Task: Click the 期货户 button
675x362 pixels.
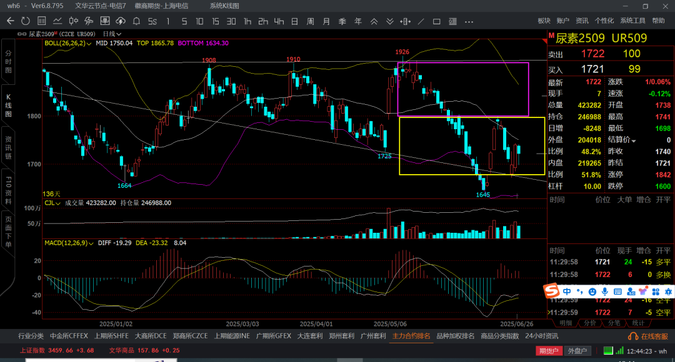Action: 549,351
